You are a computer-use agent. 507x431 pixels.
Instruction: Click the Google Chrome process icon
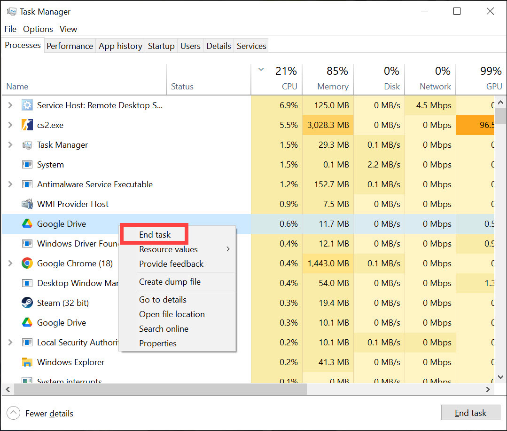tap(27, 263)
